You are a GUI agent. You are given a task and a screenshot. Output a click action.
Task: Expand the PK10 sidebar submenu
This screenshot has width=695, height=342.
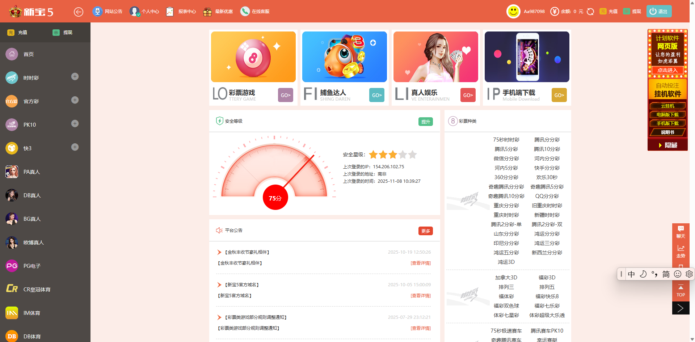pos(75,124)
